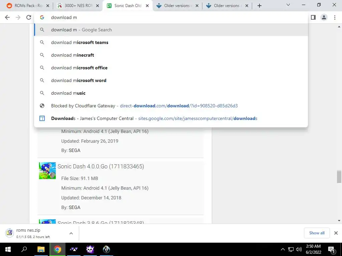Image resolution: width=342 pixels, height=256 pixels.
Task: Close the first Older versions tab
Action: (x=197, y=6)
